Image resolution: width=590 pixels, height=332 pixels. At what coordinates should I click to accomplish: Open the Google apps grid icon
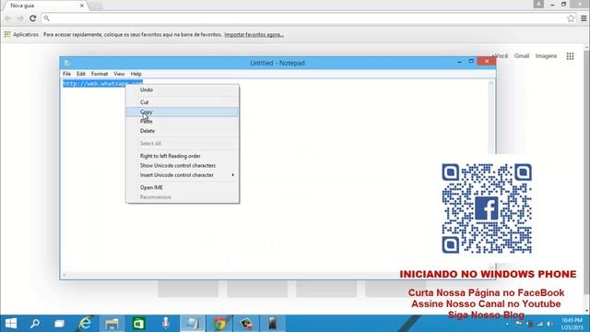[x=570, y=56]
